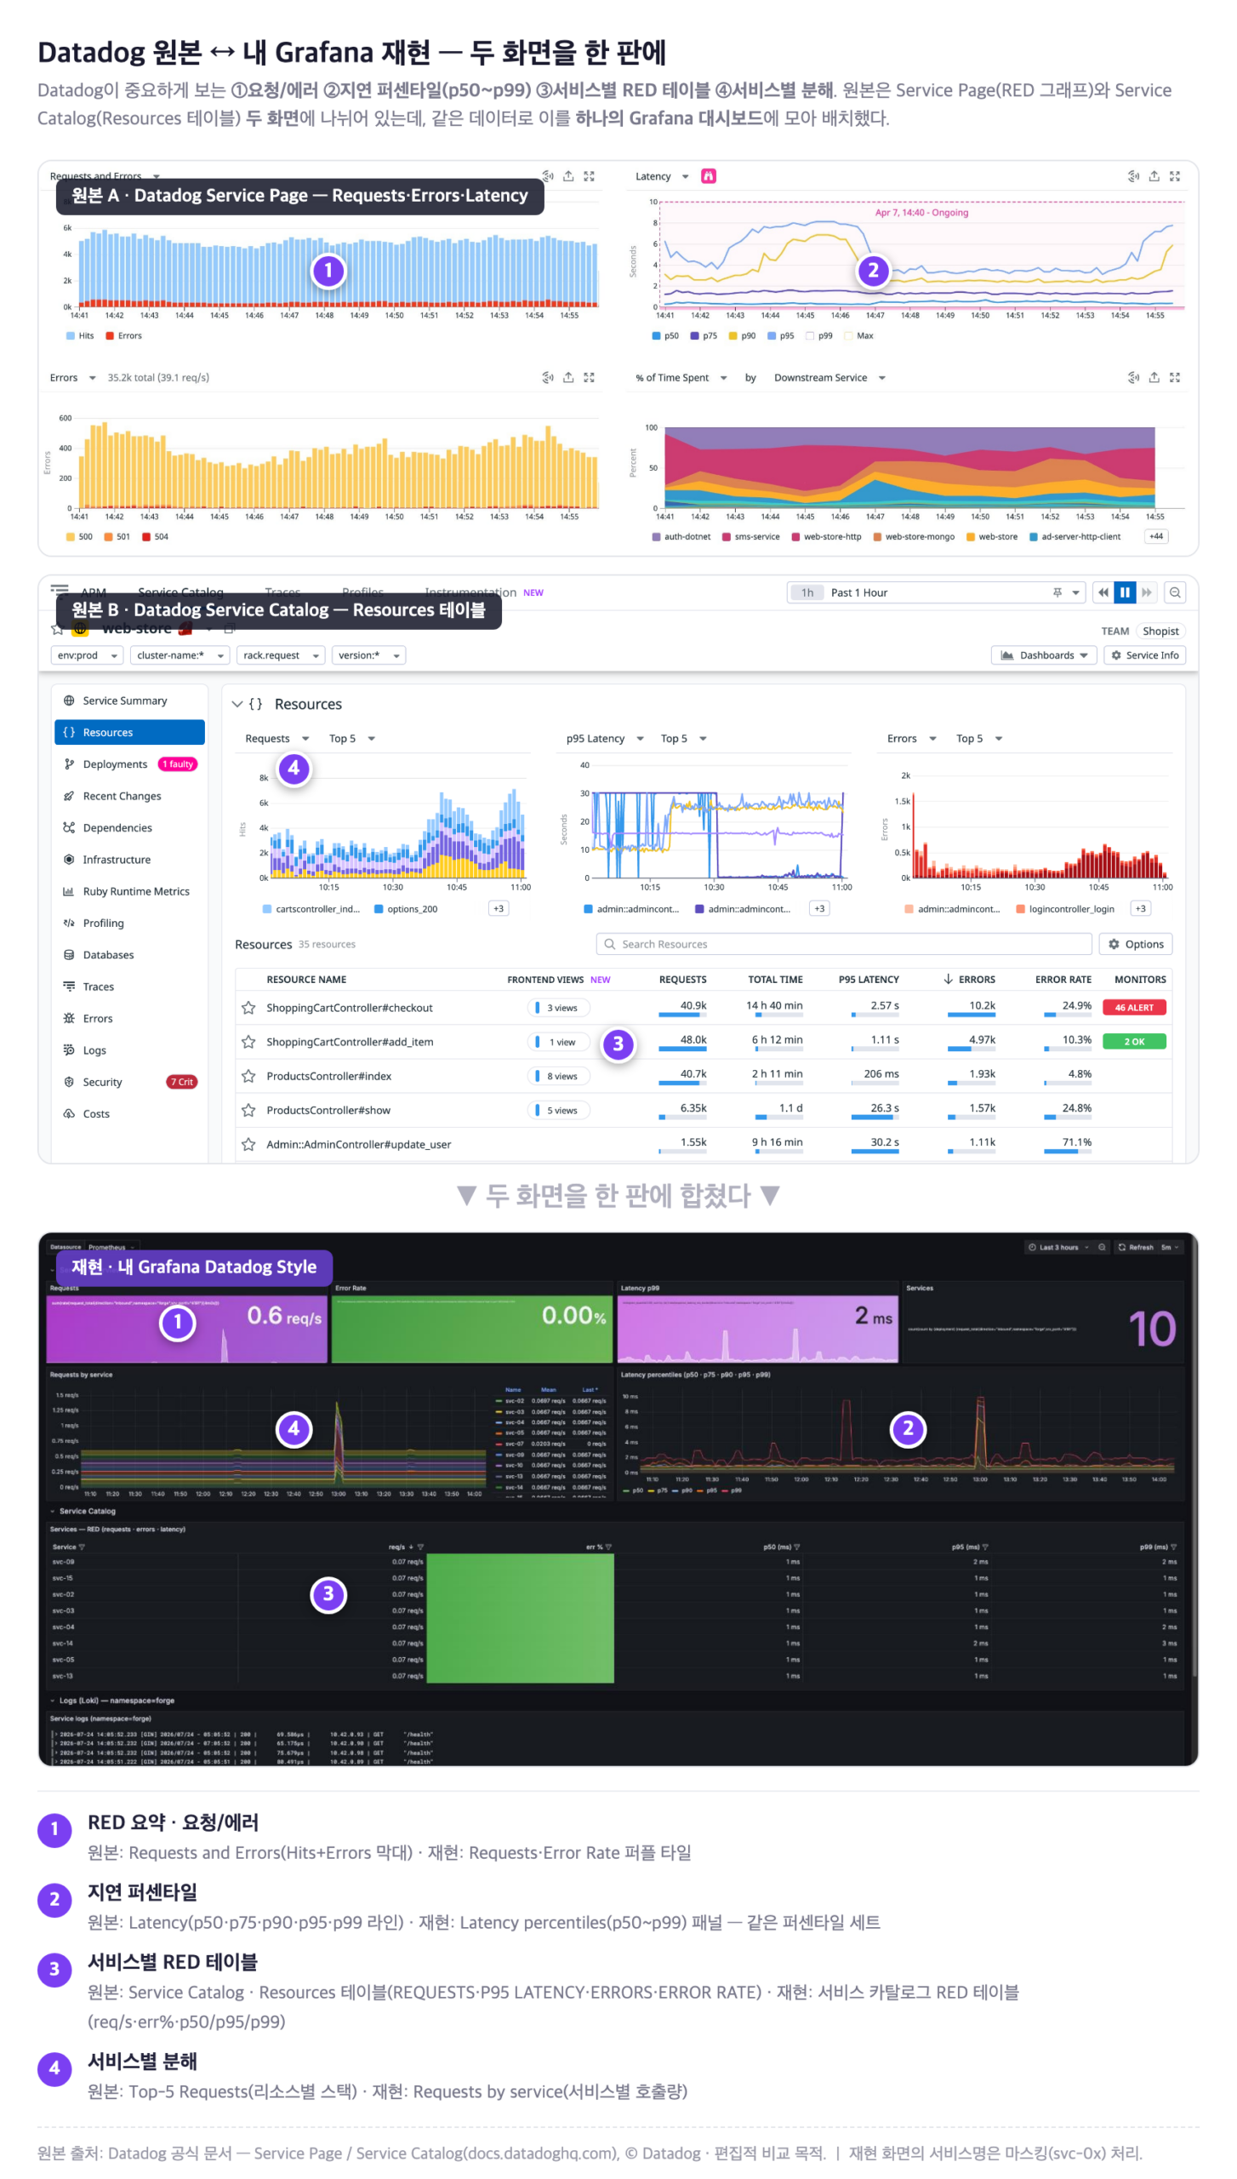Image resolution: width=1237 pixels, height=2179 pixels.
Task: Click the zoom-out icon in Grafana's time picker
Action: click(1102, 1247)
